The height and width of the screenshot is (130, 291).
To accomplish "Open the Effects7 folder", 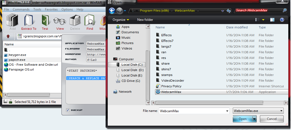I will pyautogui.click(x=167, y=41).
